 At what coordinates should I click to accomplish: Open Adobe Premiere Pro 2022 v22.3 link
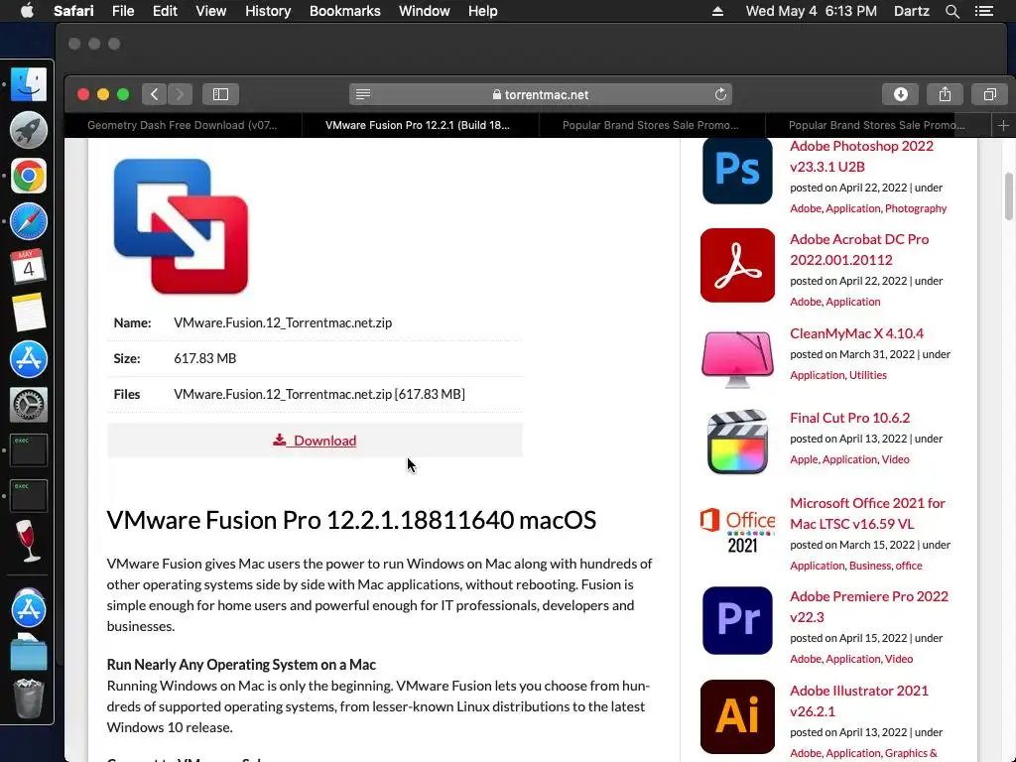pos(869,606)
